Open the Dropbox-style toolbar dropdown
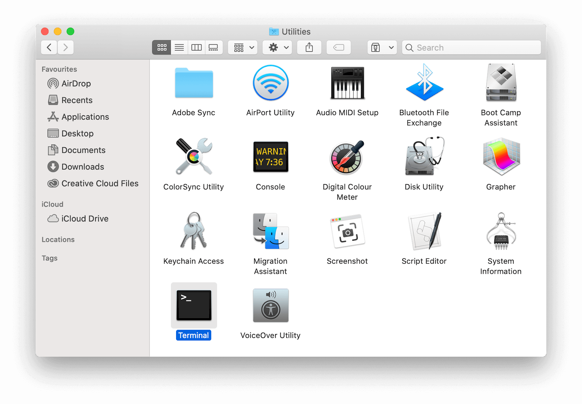The height and width of the screenshot is (404, 582). [x=382, y=47]
